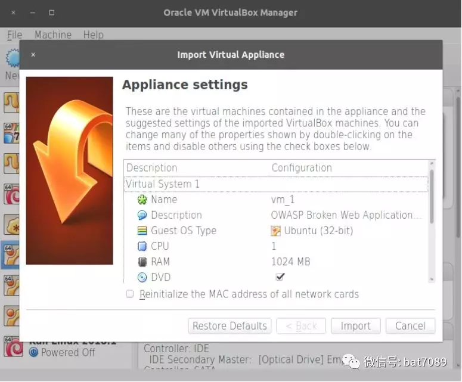Select the Virtual System 1 row

276,184
